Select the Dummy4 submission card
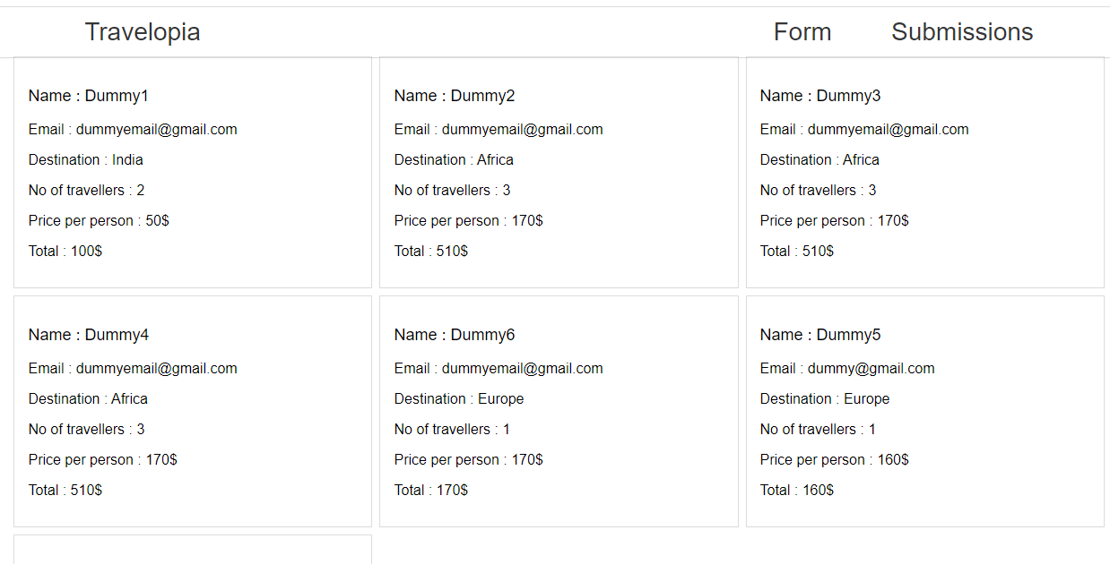Image resolution: width=1110 pixels, height=564 pixels. point(192,411)
